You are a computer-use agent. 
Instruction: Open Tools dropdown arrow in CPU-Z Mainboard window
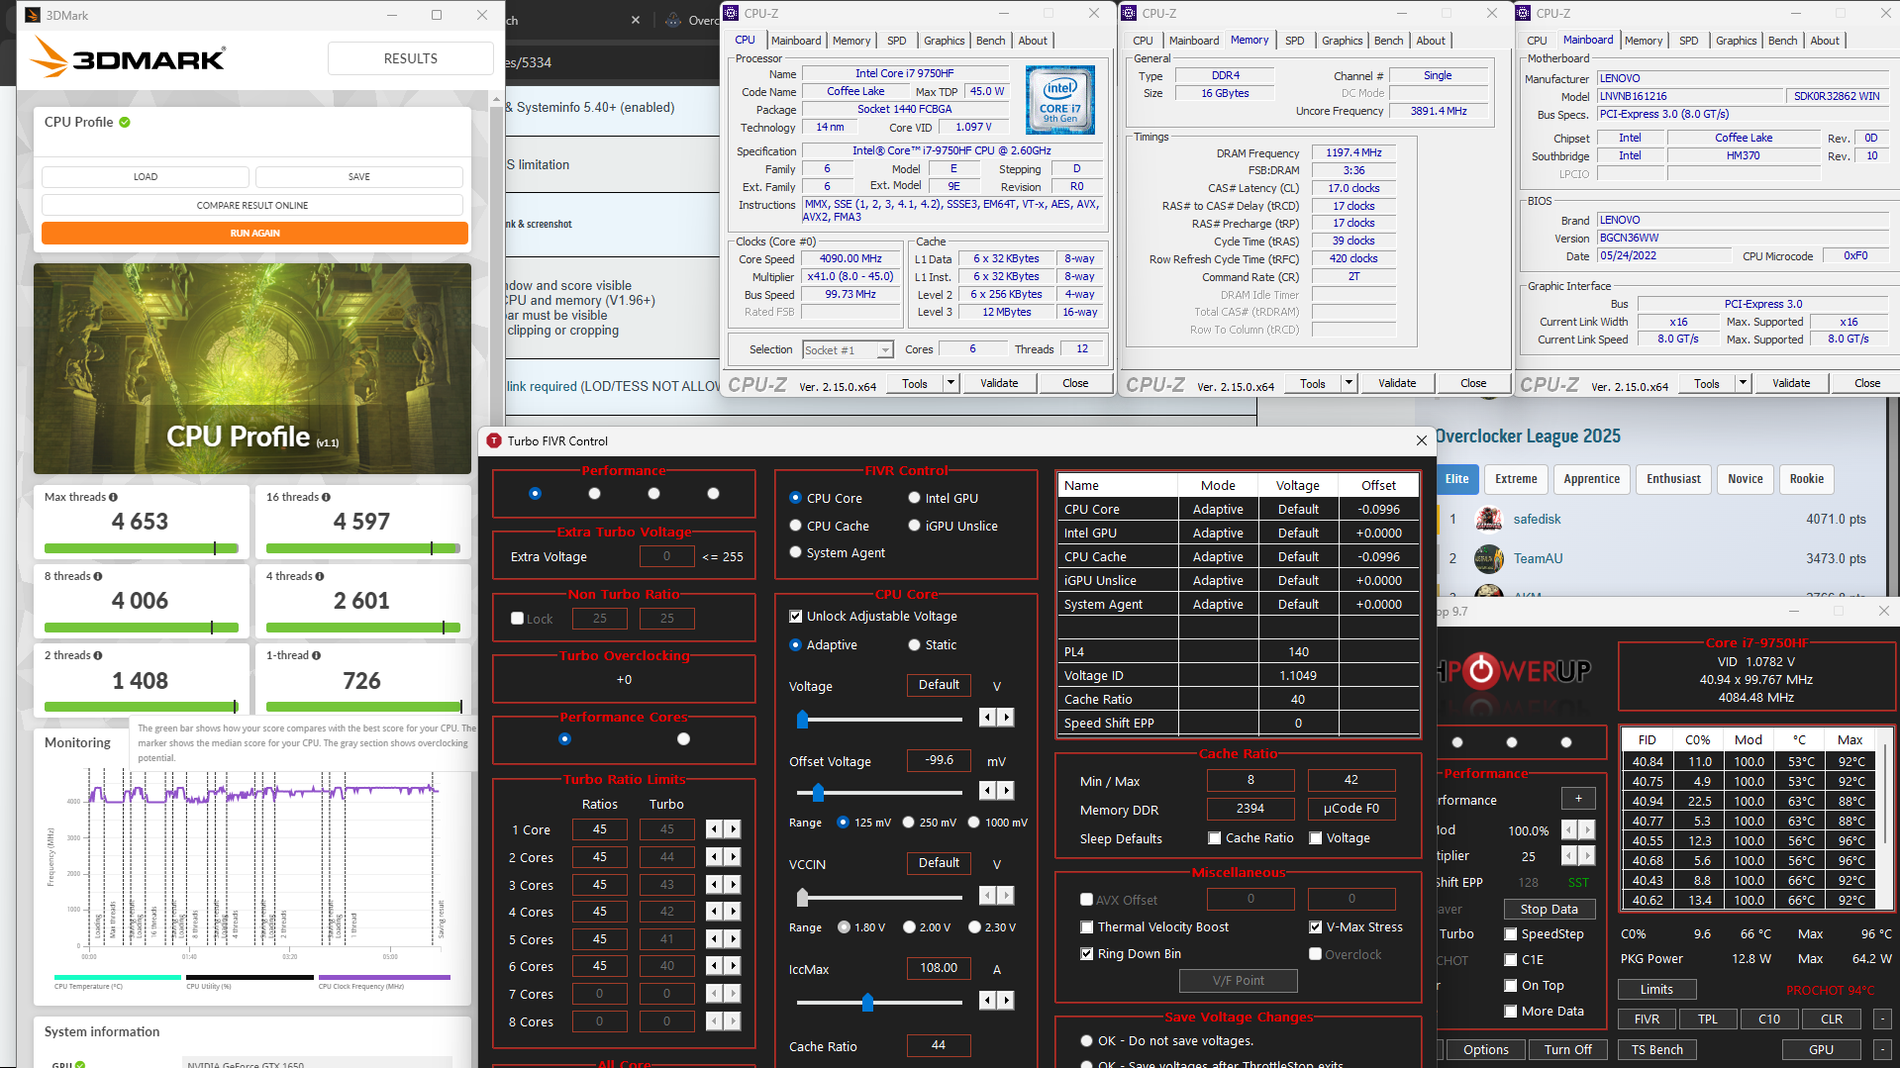click(x=1743, y=383)
